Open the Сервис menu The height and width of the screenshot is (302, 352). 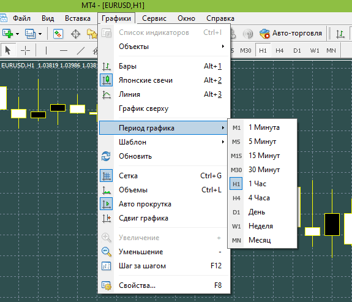tap(154, 18)
